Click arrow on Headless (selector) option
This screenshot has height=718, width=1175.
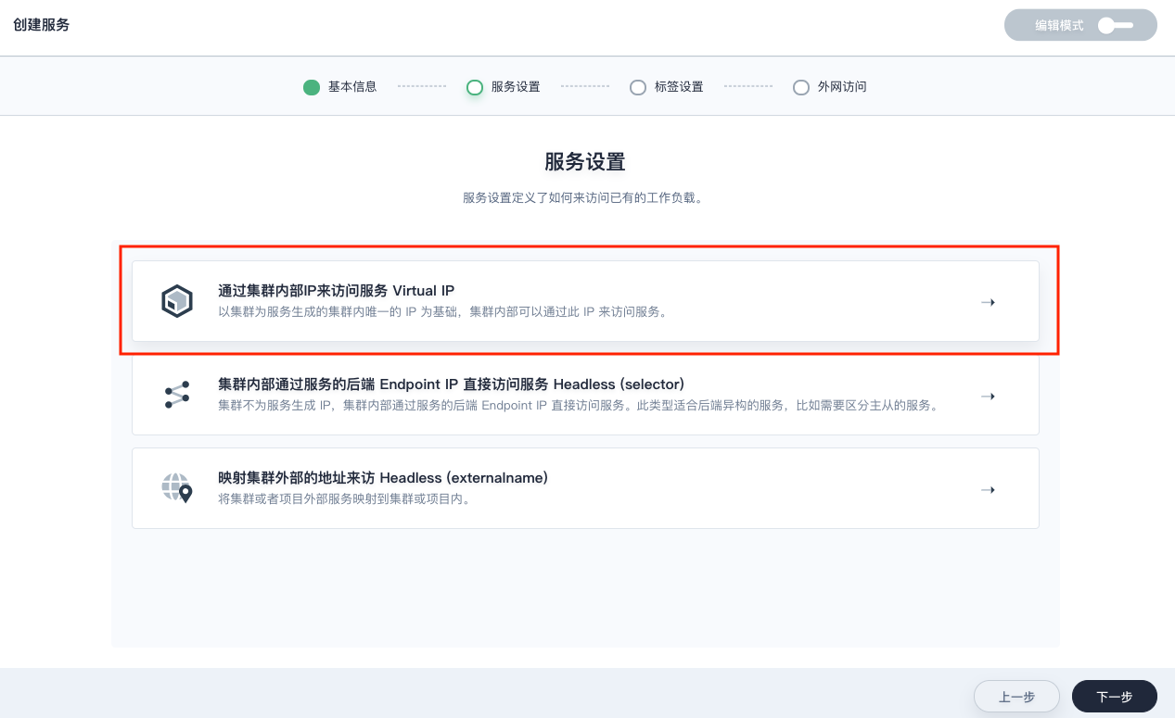coord(988,396)
